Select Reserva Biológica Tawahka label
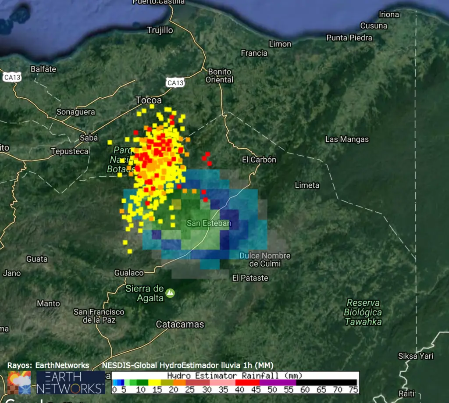The image size is (449, 403). click(363, 312)
